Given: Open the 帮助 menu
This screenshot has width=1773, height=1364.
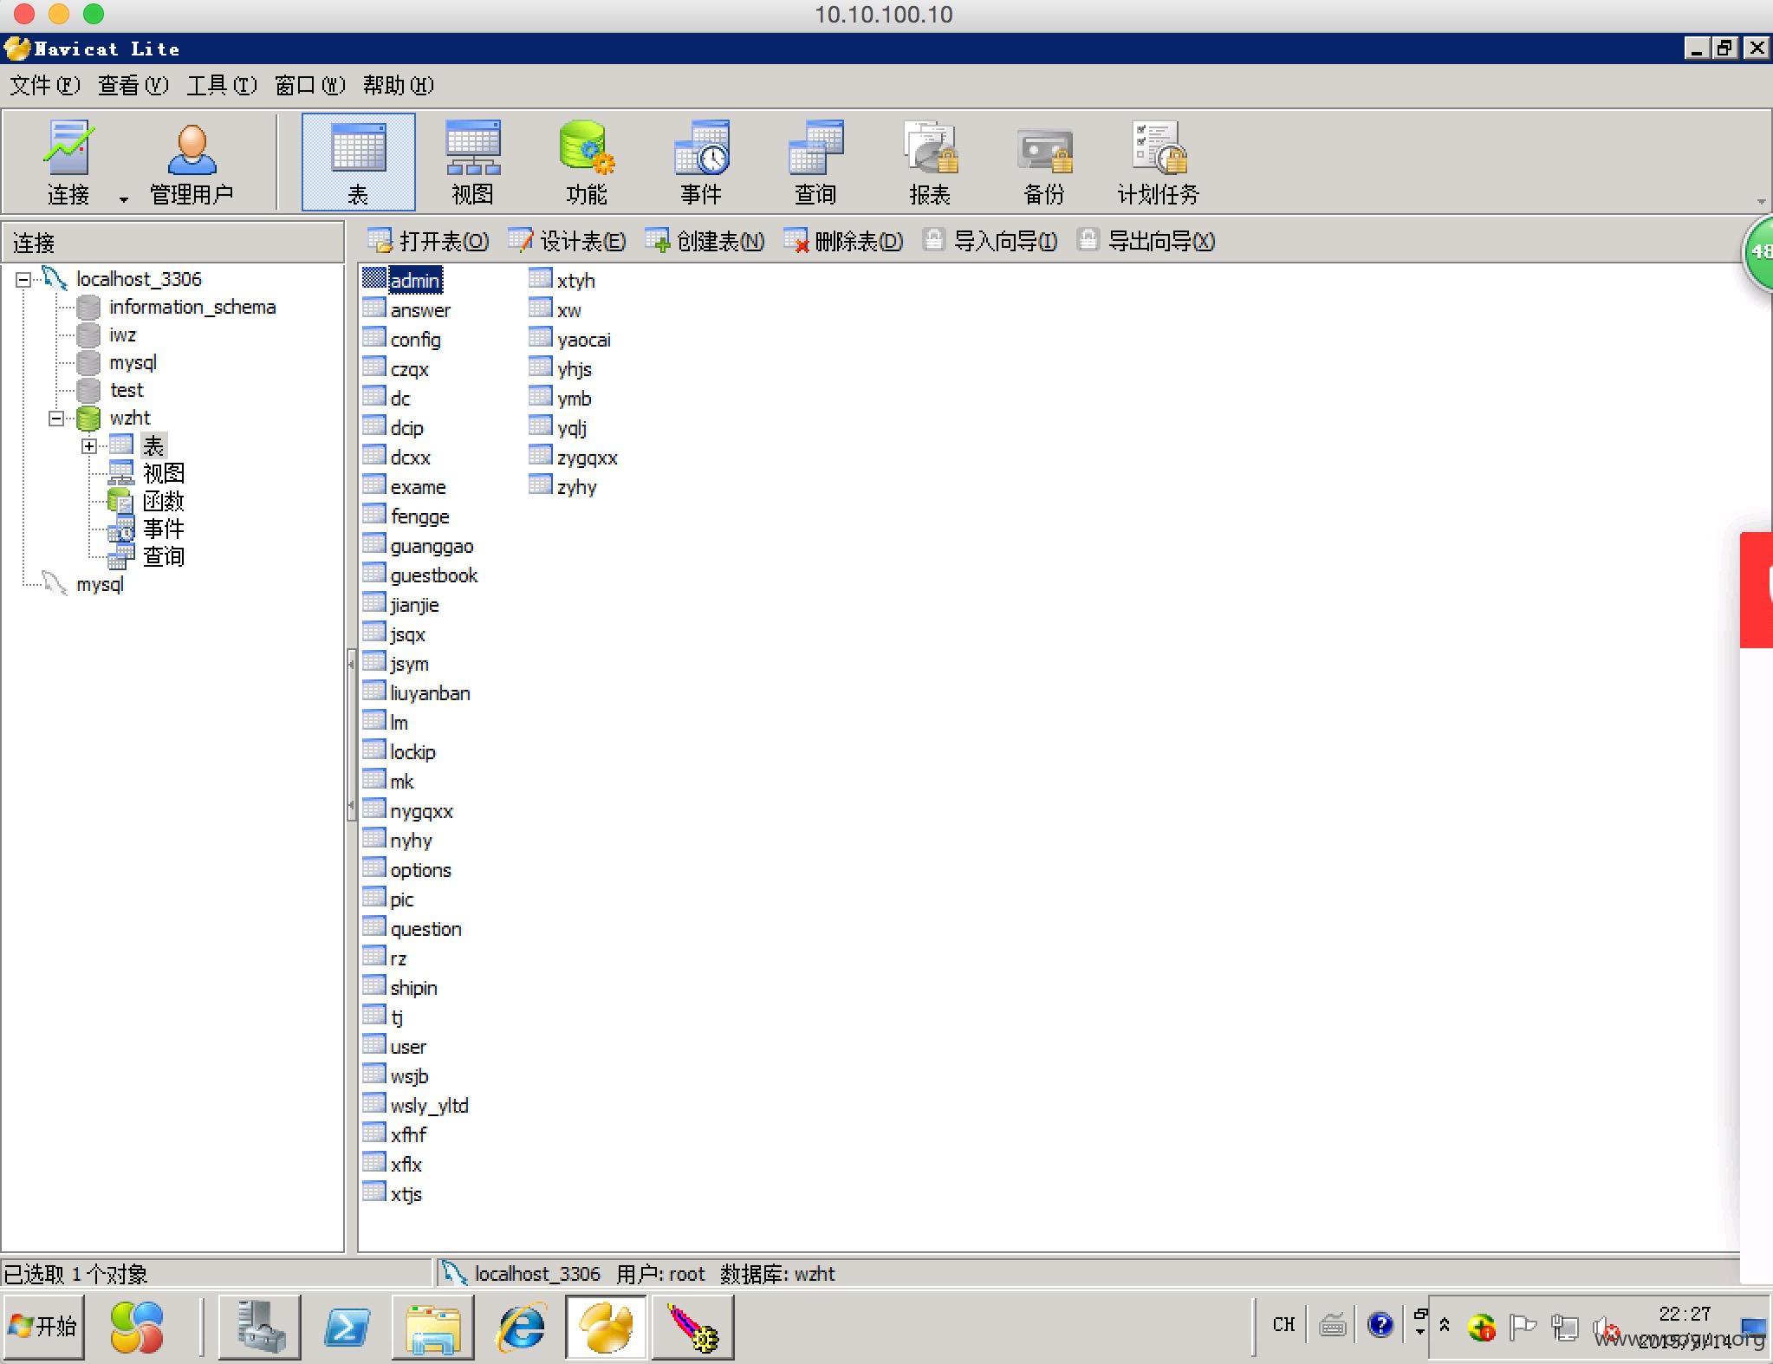Looking at the screenshot, I should click(x=398, y=85).
